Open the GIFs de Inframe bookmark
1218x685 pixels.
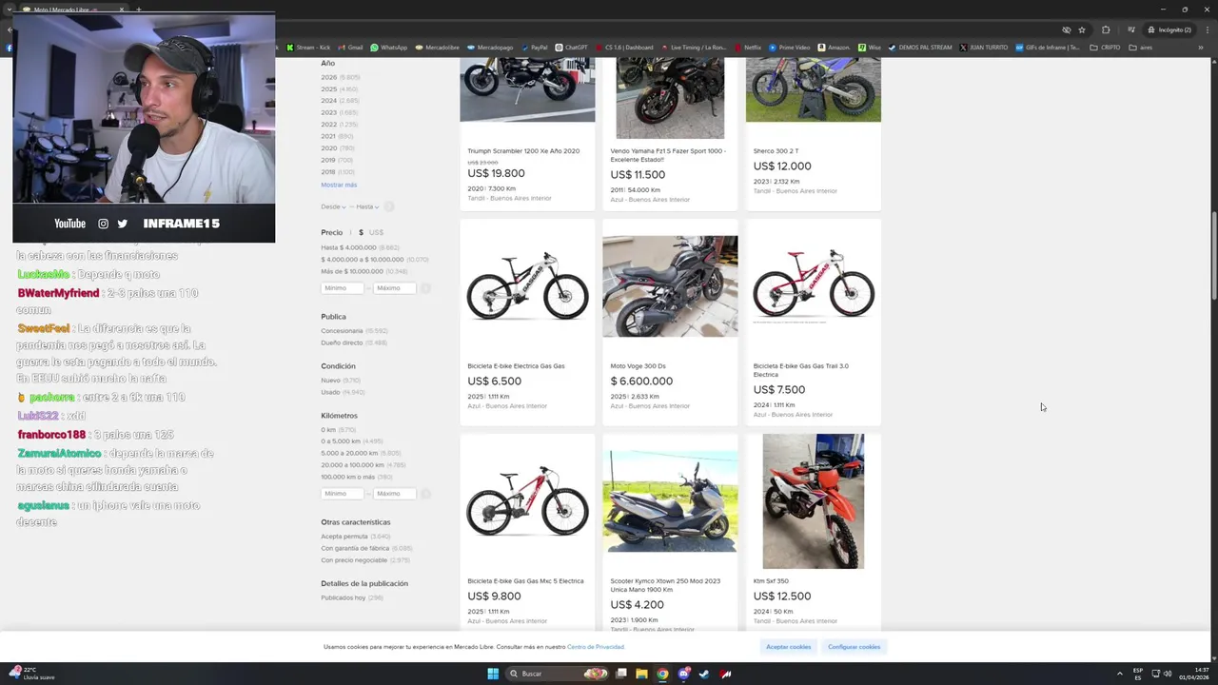click(1048, 48)
